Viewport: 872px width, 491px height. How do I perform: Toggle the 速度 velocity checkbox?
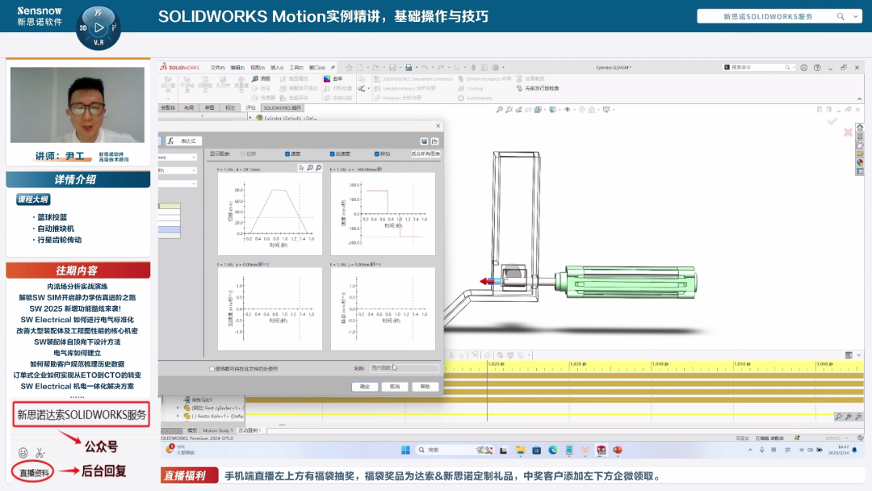tap(287, 153)
